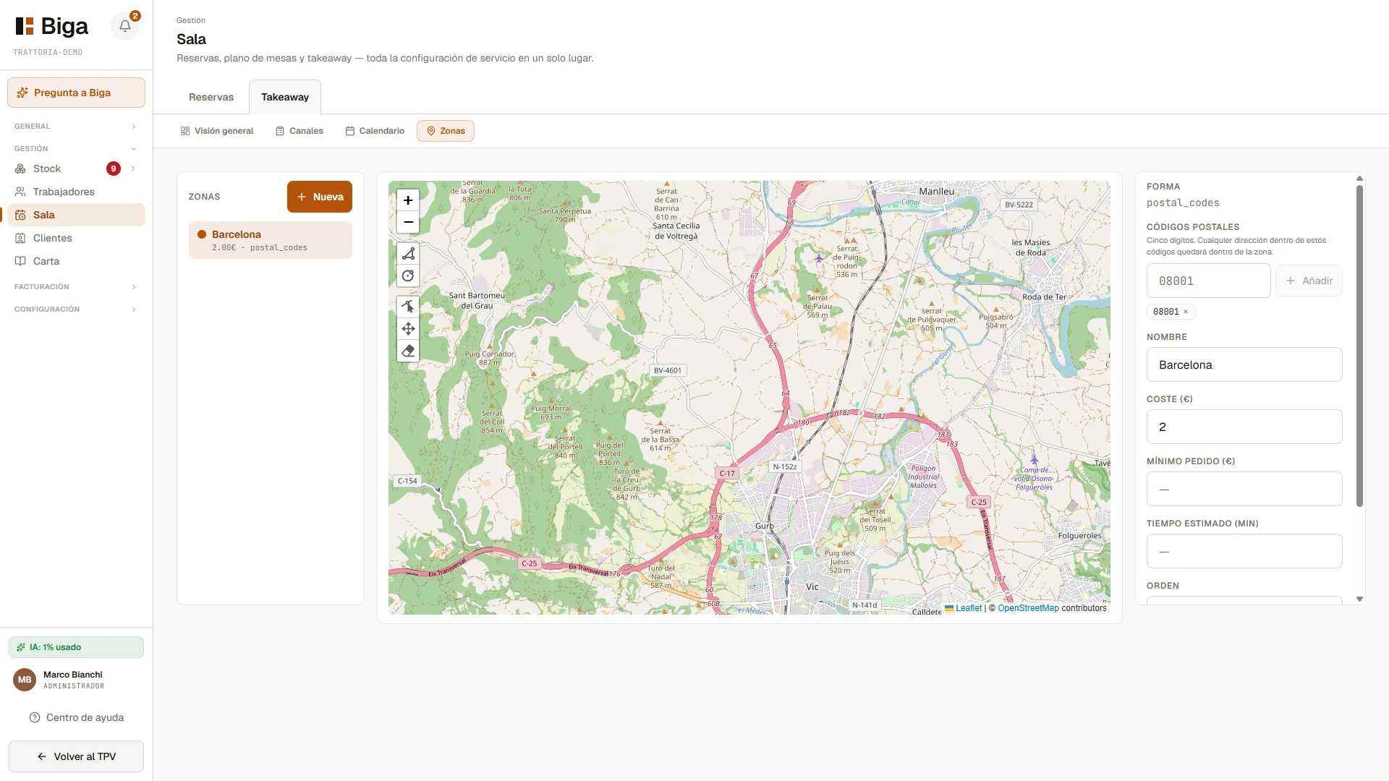Edit the Nombre field Barcelona
Screen dimensions: 1389x781
tap(1244, 364)
